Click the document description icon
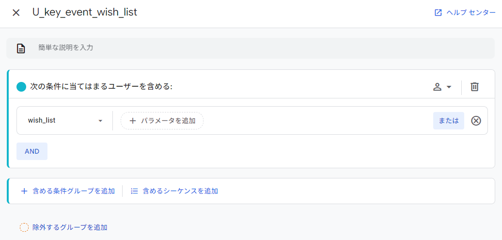Screen dimensions: 502x240 21,48
